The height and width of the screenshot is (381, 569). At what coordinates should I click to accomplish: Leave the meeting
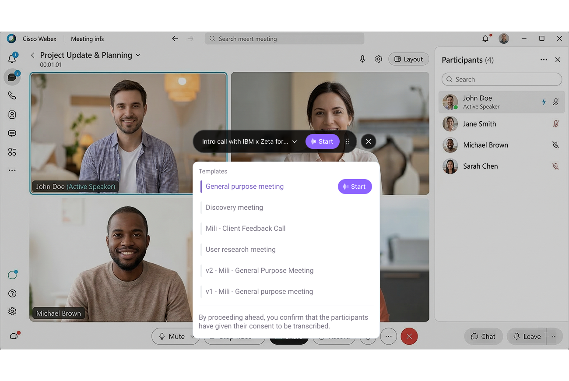point(527,336)
